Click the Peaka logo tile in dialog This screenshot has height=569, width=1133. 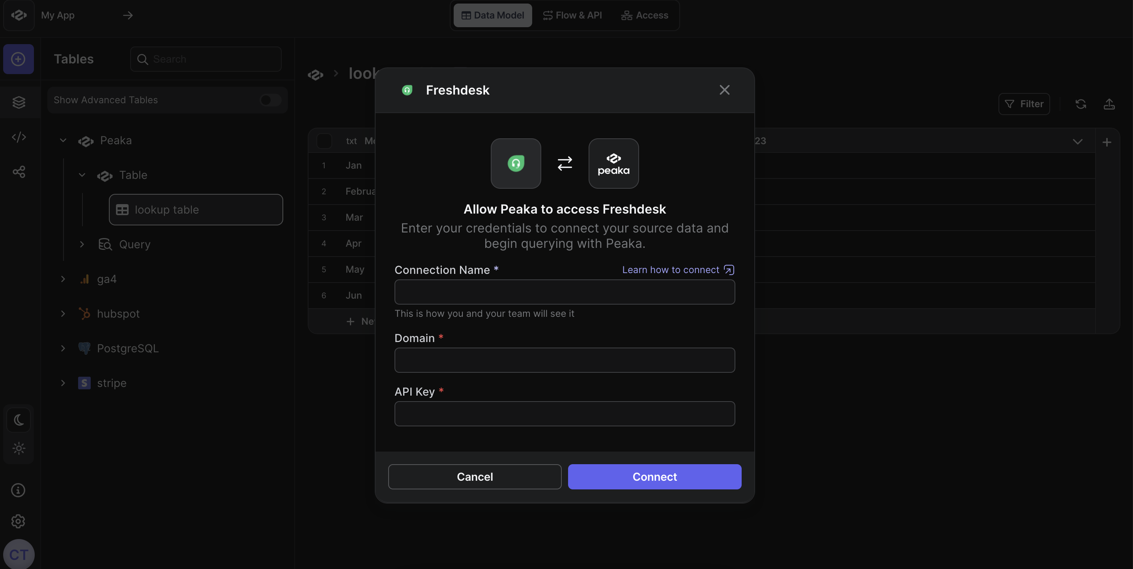click(613, 164)
